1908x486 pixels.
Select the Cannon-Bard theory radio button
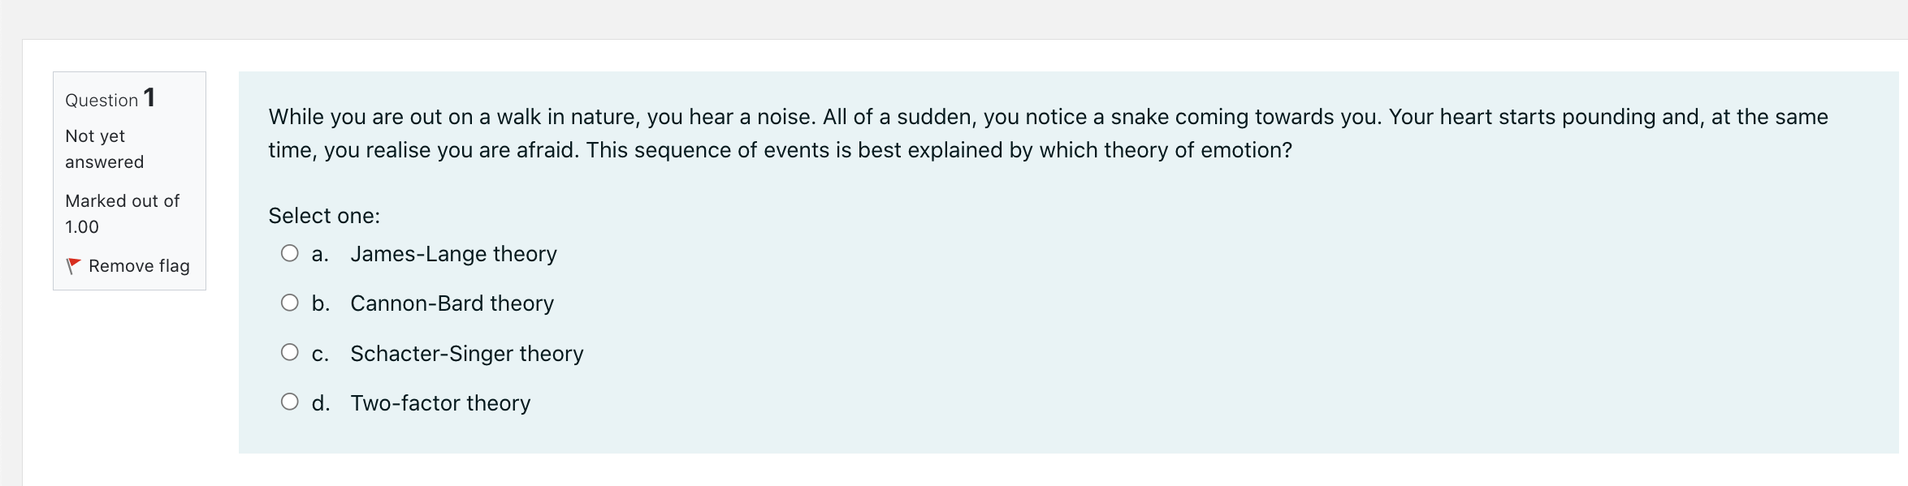coord(290,302)
